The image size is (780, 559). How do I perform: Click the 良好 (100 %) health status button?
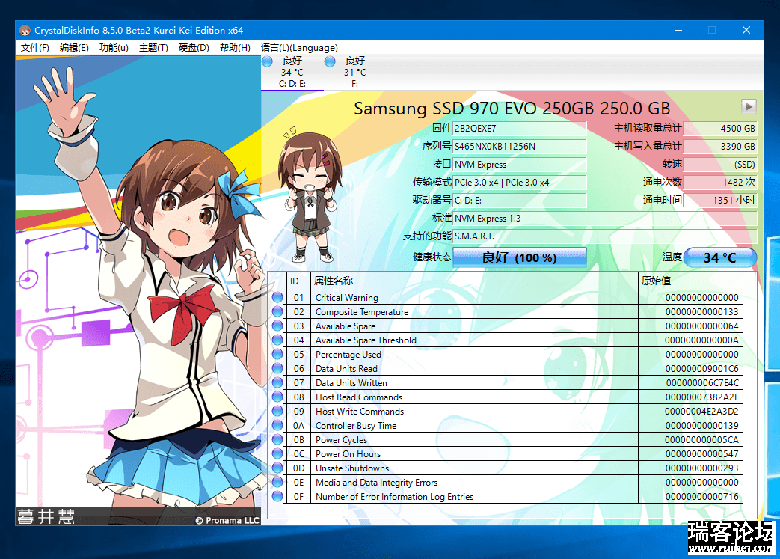point(519,258)
